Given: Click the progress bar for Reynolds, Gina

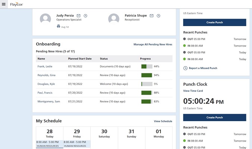Looking at the screenshot, I should pos(147,75).
